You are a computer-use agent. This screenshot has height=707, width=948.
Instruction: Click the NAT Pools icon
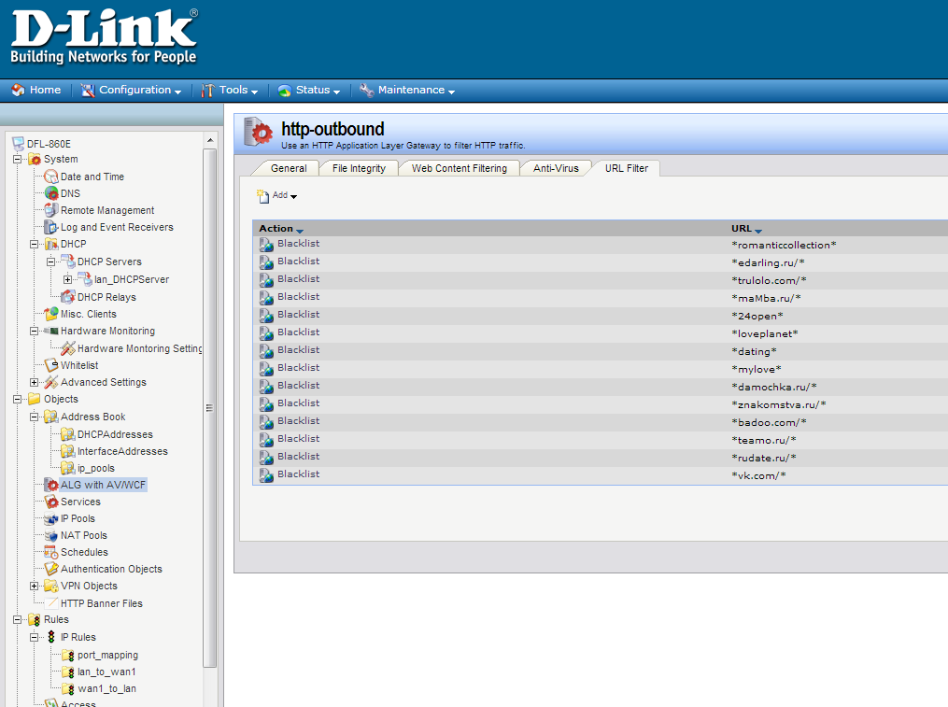51,535
